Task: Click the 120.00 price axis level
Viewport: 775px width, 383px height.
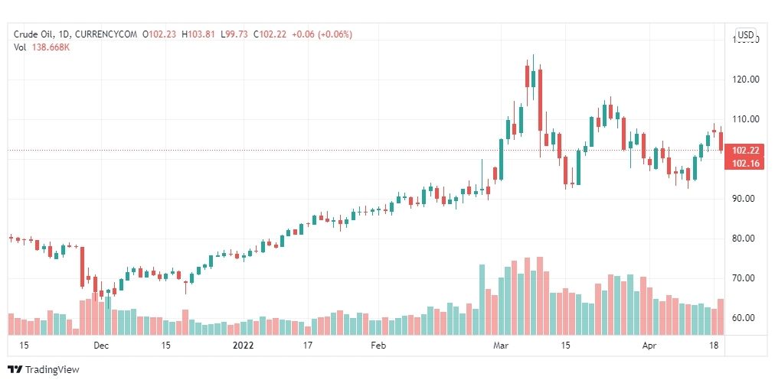Action: (x=745, y=80)
